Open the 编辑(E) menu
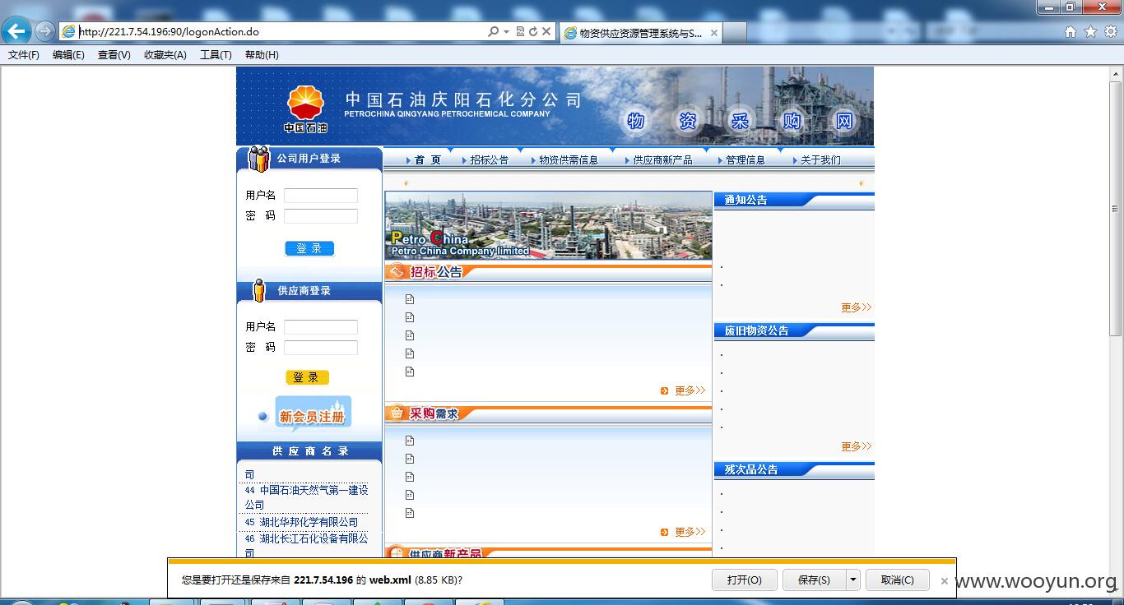Image resolution: width=1124 pixels, height=605 pixels. (x=68, y=55)
